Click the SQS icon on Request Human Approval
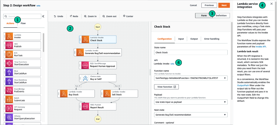The height and width of the screenshot is (125, 277). (x=85, y=65)
